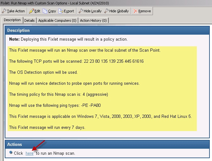Click the Take Action label
212x161 pixels.
click(x=16, y=11)
